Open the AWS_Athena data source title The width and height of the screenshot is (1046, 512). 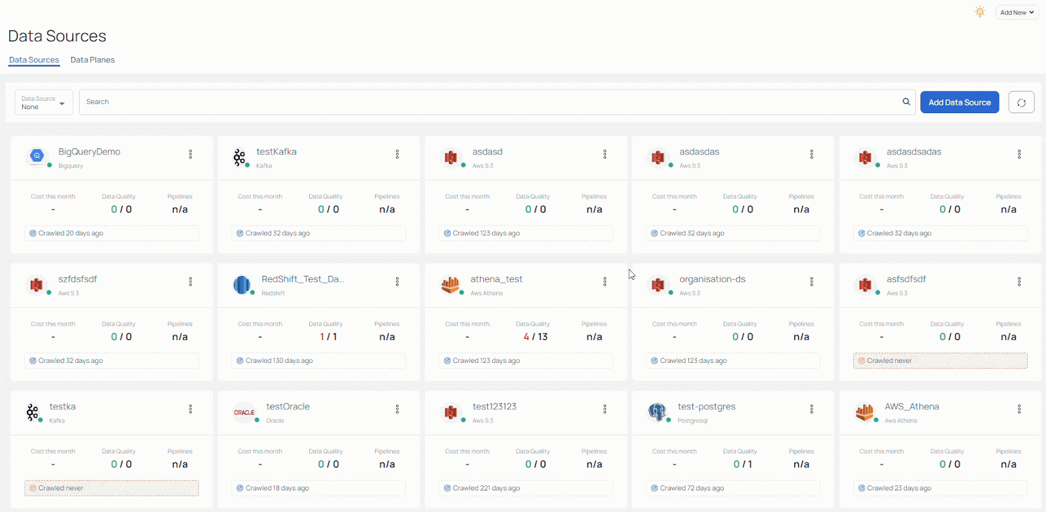pyautogui.click(x=912, y=407)
